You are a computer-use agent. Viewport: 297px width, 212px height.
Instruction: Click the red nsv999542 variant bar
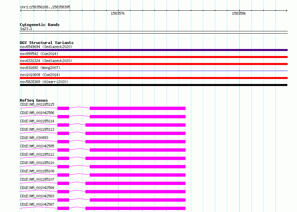pyautogui.click(x=154, y=57)
